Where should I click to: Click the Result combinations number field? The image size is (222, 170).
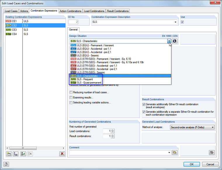point(107,136)
